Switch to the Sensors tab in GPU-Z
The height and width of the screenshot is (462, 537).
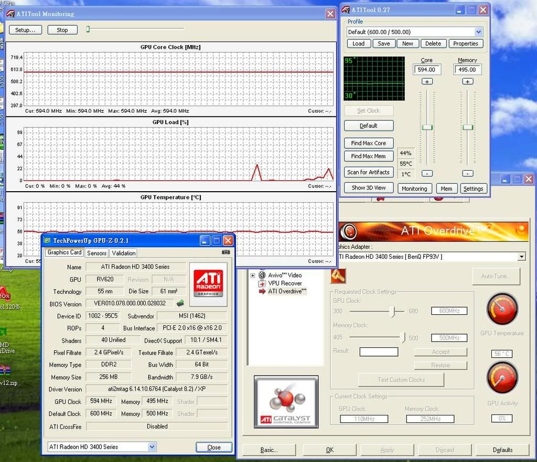96,253
